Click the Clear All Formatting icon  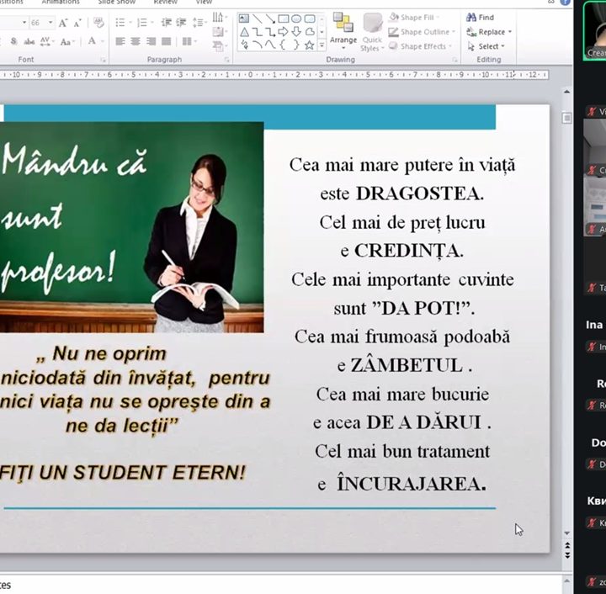click(x=98, y=23)
